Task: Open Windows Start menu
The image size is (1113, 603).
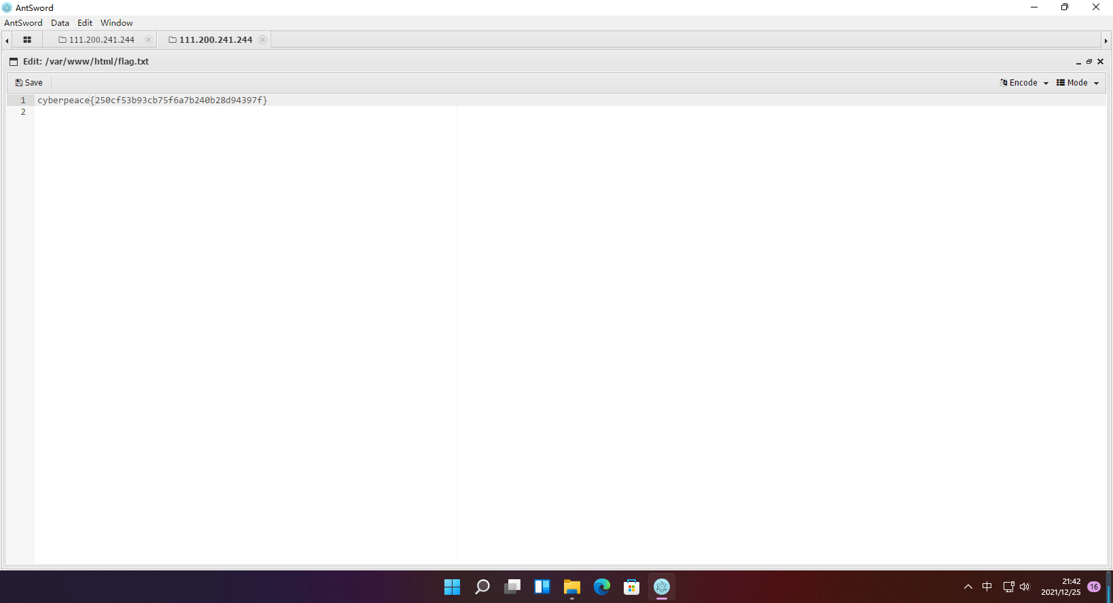Action: [453, 587]
